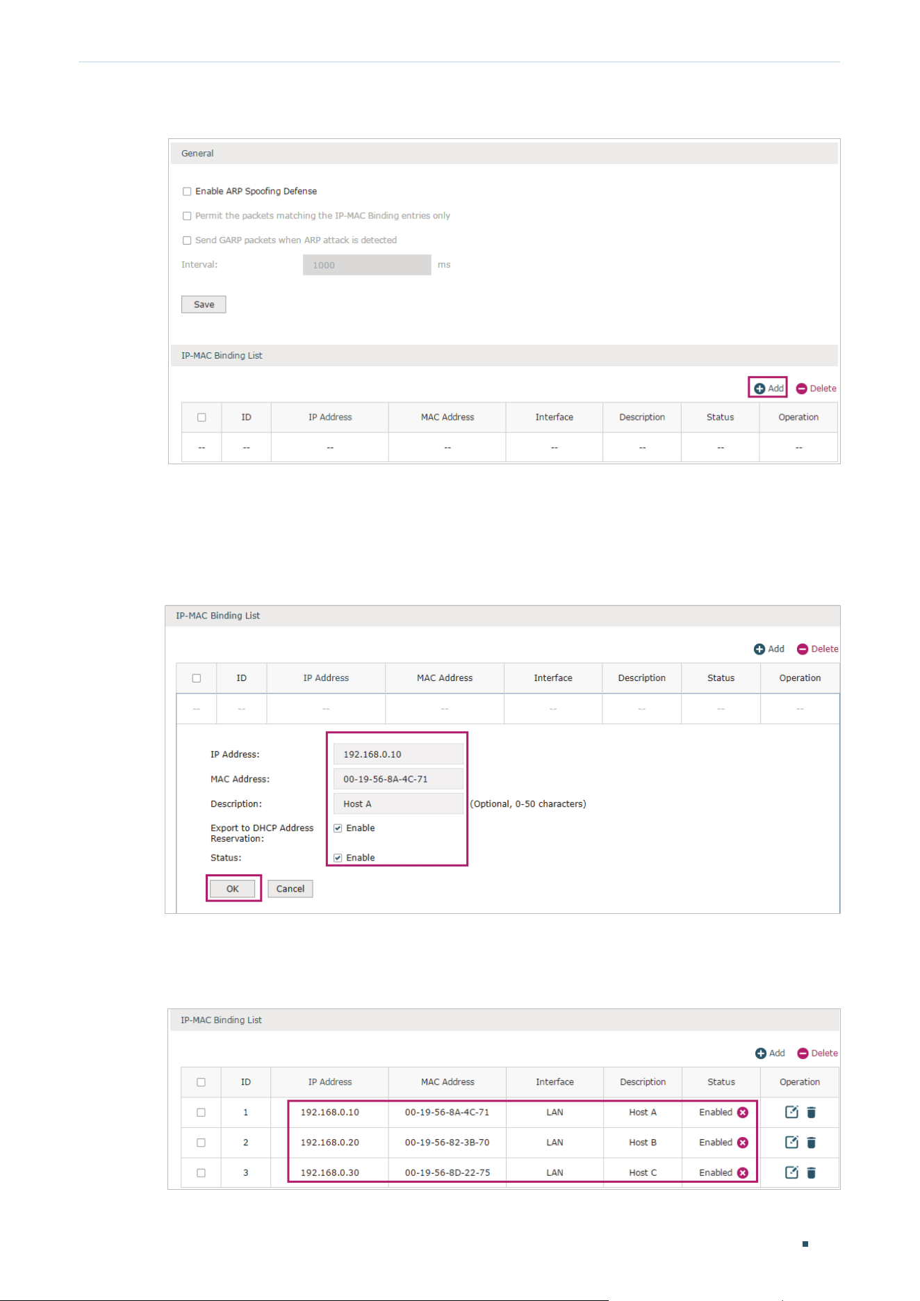
Task: Click the trash icon for Host C entry
Action: 811,1173
